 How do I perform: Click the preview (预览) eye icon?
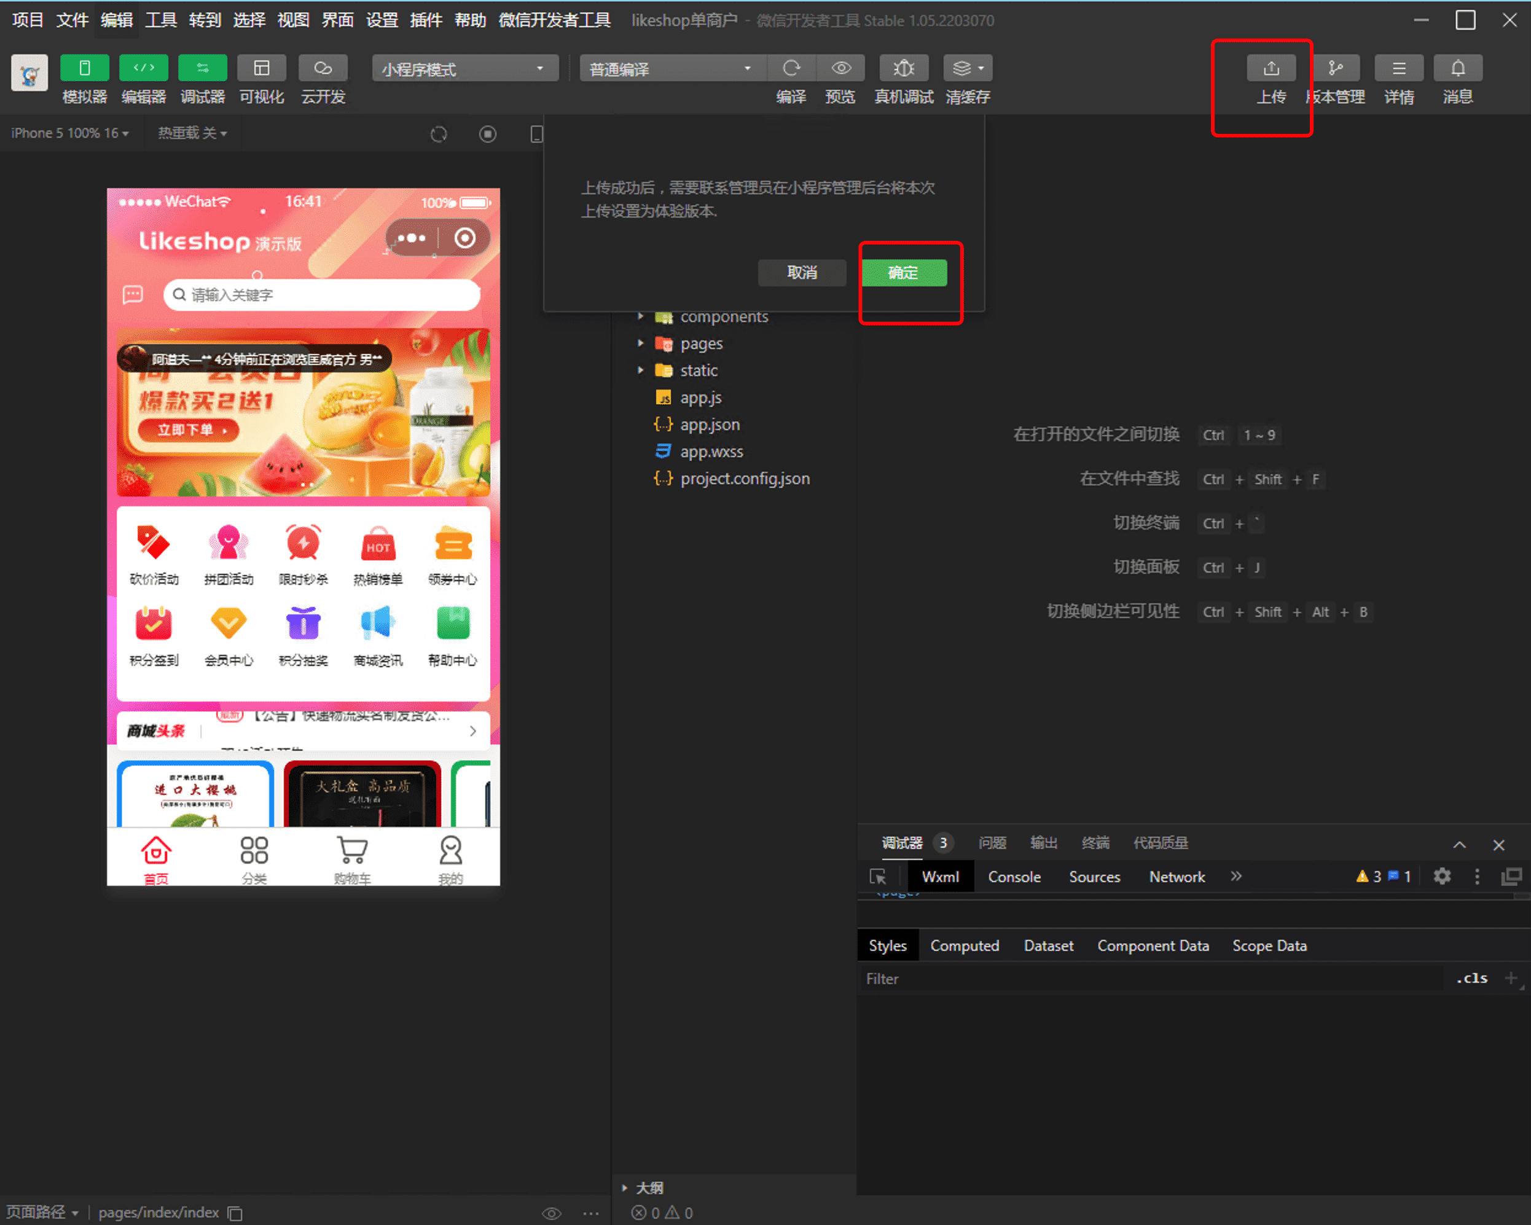point(841,68)
